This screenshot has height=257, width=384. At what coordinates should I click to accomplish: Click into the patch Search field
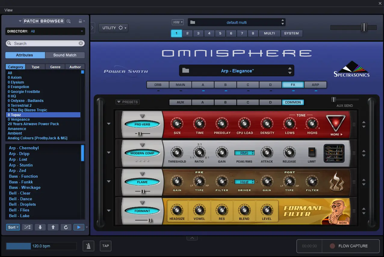tap(45, 43)
